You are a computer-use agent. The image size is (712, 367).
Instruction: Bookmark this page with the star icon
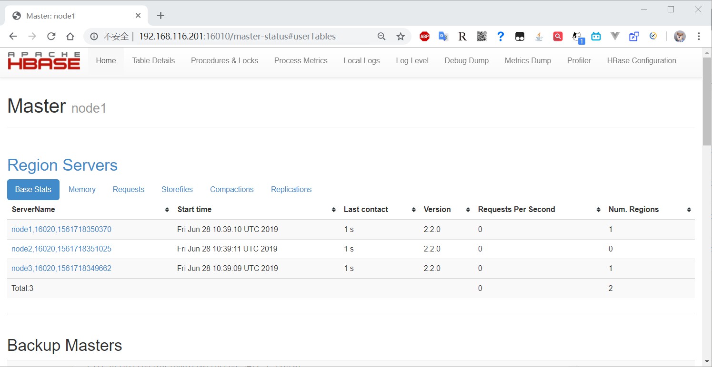(401, 37)
